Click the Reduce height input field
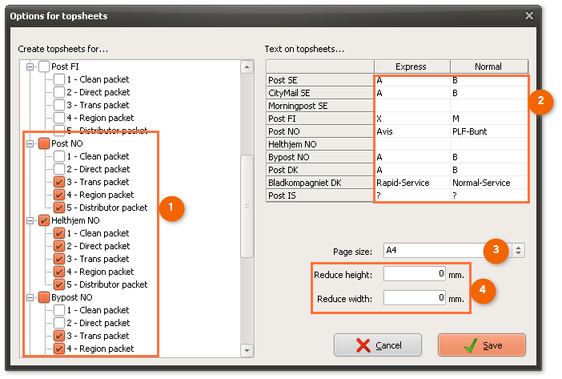Image resolution: width=562 pixels, height=379 pixels. point(415,274)
